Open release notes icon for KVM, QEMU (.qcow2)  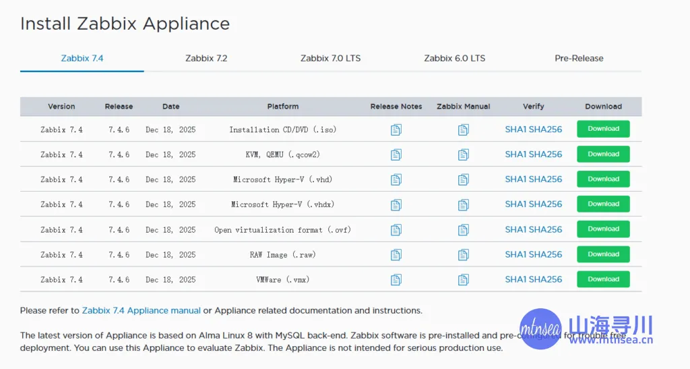coord(396,154)
